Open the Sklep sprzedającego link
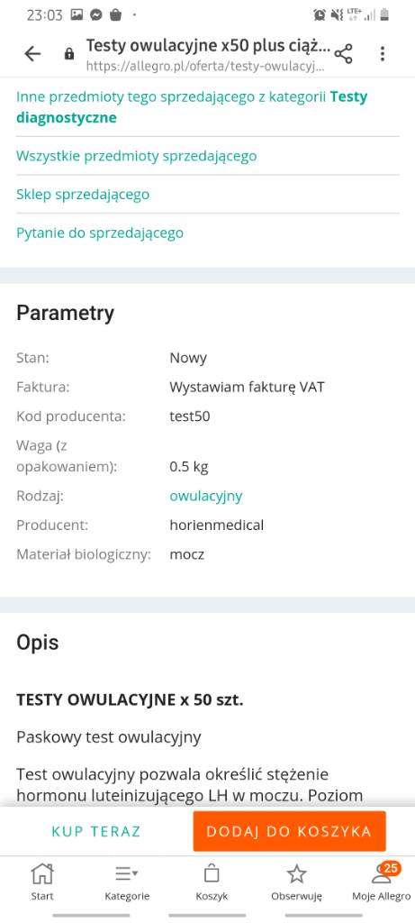Viewport: 415px width, 923px height. pos(83,195)
